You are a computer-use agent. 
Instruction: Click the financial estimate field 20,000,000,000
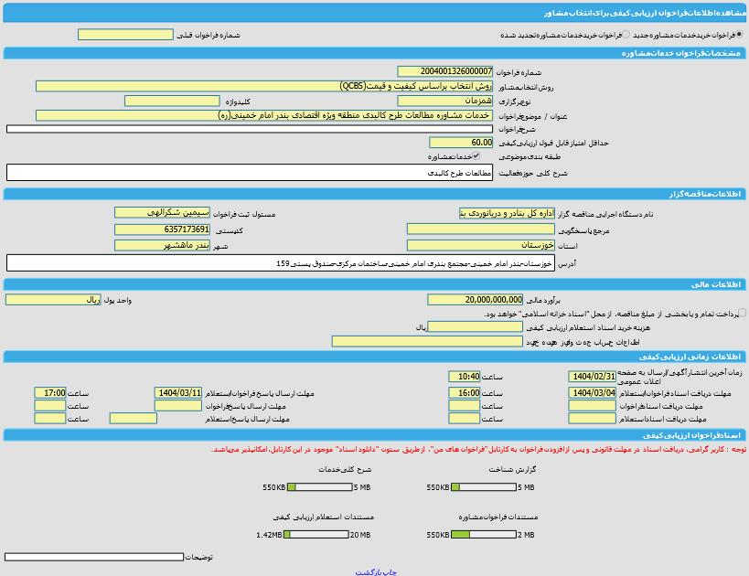coord(476,300)
